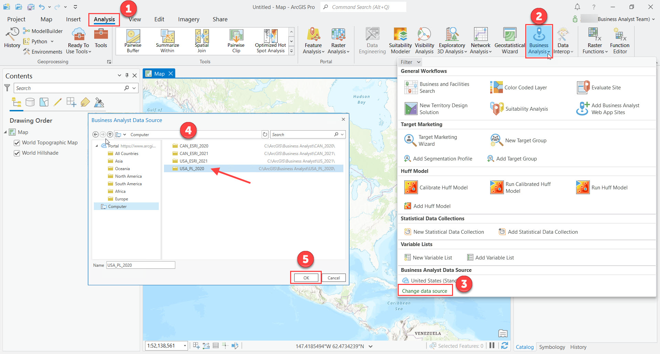Screen dimensions: 660x354
Task: Click OK to confirm the data source
Action: click(x=305, y=277)
